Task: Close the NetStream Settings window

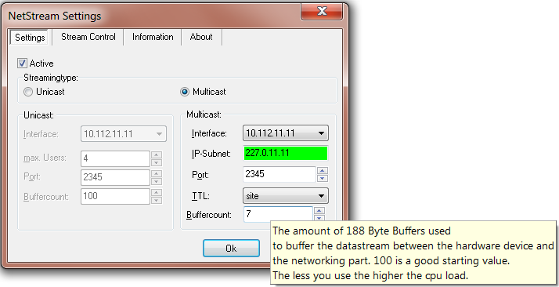Action: (x=322, y=12)
